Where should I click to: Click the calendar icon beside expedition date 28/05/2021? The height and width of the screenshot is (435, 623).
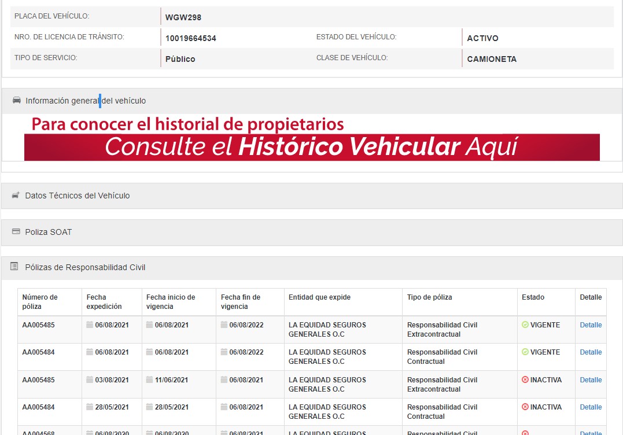pyautogui.click(x=90, y=407)
